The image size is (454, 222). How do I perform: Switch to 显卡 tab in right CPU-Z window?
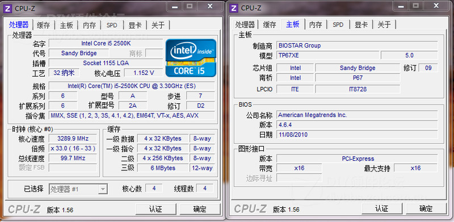(361, 25)
